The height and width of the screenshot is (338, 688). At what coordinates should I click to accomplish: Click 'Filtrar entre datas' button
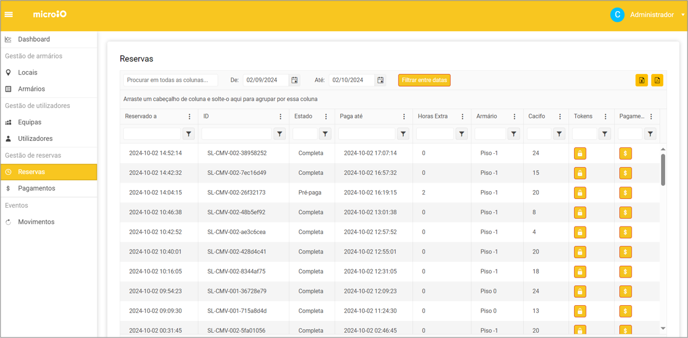(424, 80)
